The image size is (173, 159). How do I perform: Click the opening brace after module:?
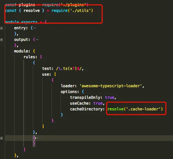tap(34, 51)
